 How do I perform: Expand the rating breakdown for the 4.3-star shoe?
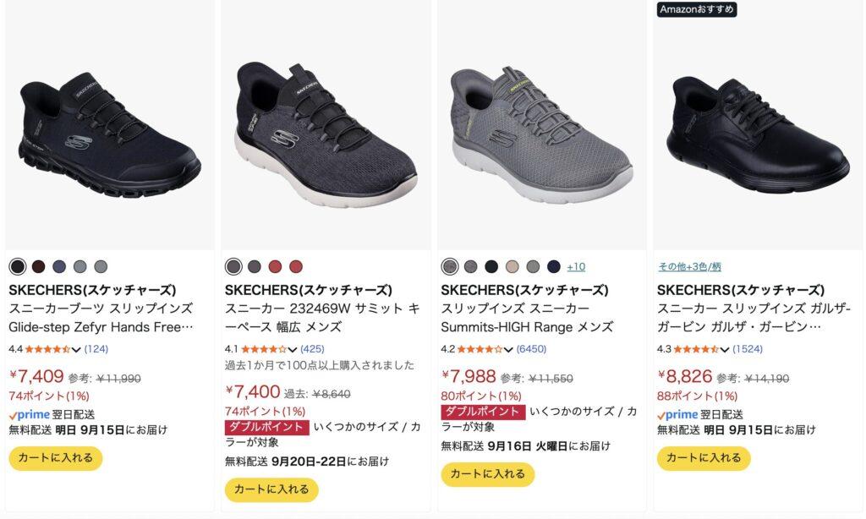point(724,349)
